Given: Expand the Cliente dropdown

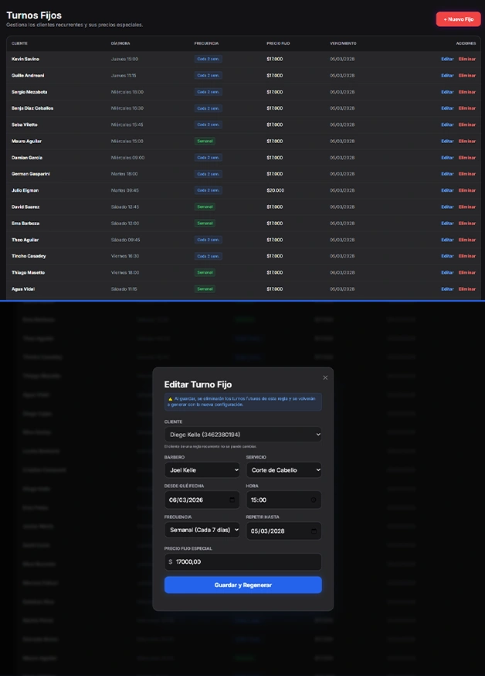Looking at the screenshot, I should 242,435.
